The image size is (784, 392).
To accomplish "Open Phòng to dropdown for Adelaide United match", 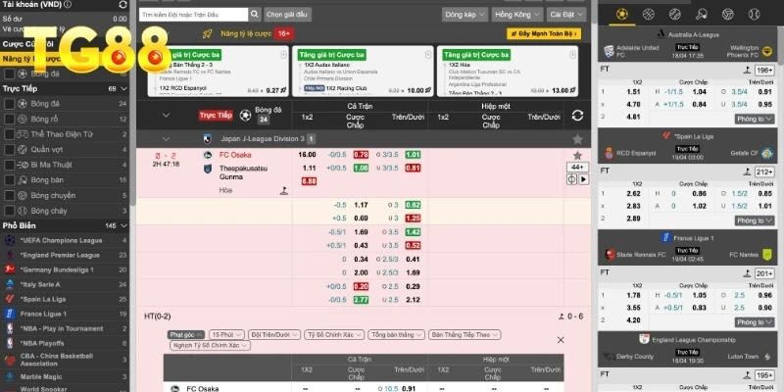I will [x=755, y=119].
